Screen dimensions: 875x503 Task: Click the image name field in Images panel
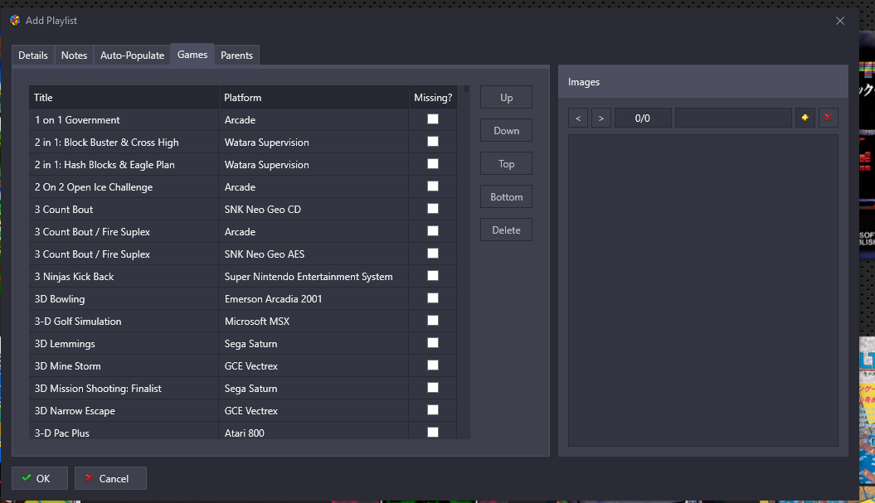[733, 118]
